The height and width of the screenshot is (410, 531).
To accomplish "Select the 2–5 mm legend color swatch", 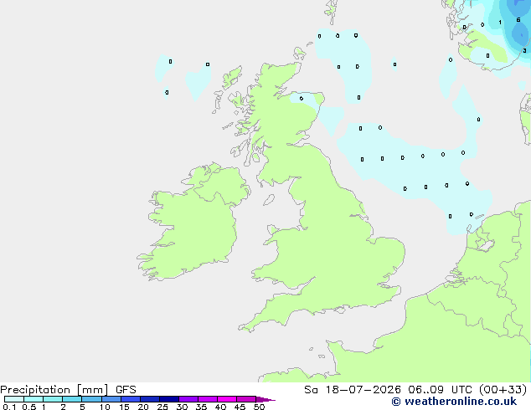I will click(72, 399).
